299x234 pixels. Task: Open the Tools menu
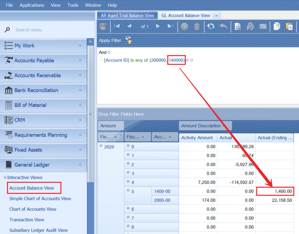[x=73, y=5]
